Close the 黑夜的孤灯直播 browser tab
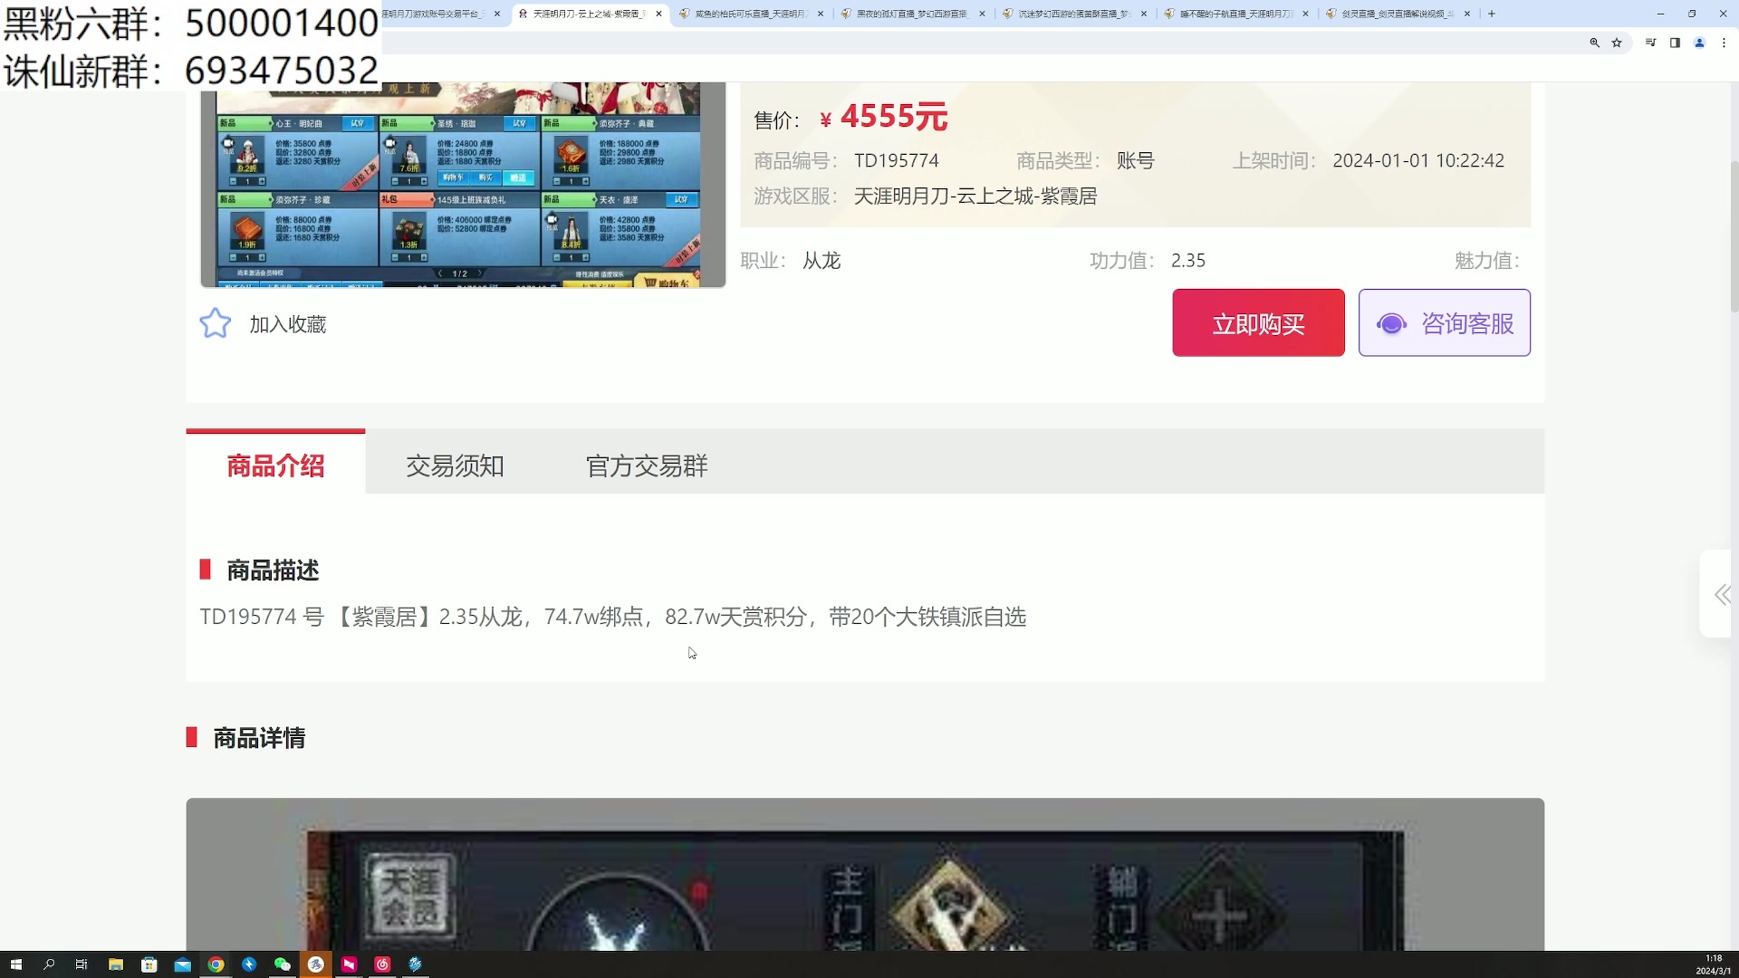The width and height of the screenshot is (1739, 978). 982,14
